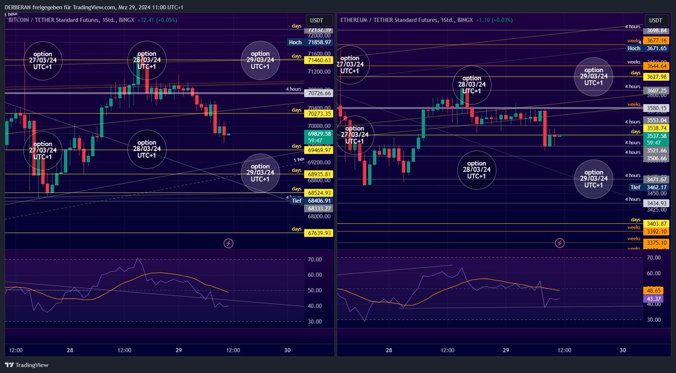Click the lightning bolt icon on the Bitcoin chart
676x373 pixels.
(228, 243)
